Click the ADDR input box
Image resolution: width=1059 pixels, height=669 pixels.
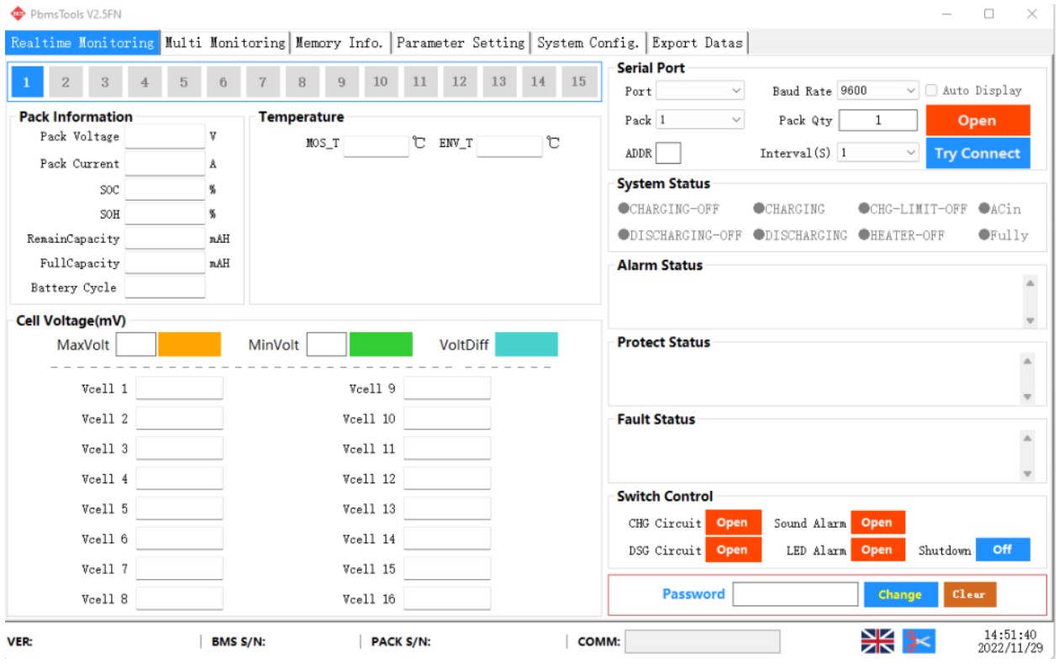point(668,153)
